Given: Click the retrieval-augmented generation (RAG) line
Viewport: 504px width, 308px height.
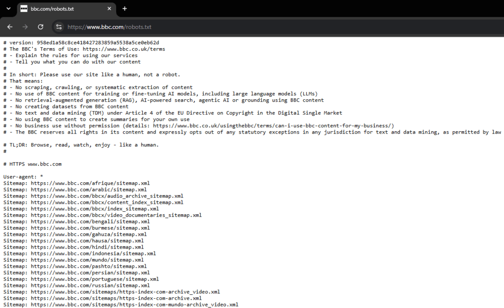Looking at the screenshot, I should (x=163, y=100).
